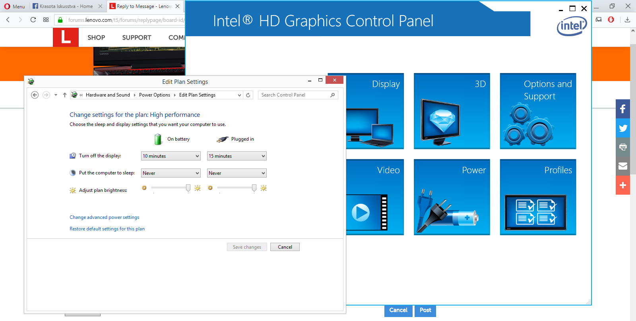This screenshot has height=321, width=636.
Task: Click the red plus share icon
Action: [623, 185]
